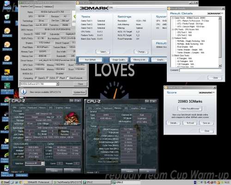Click the 20983 3DMarks score text
Image resolution: width=231 pixels, height=185 pixels.
tap(190, 101)
